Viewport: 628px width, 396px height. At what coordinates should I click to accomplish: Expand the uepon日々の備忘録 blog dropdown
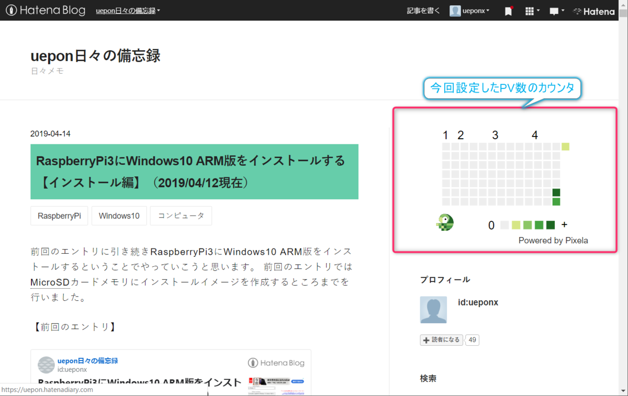[x=128, y=10]
